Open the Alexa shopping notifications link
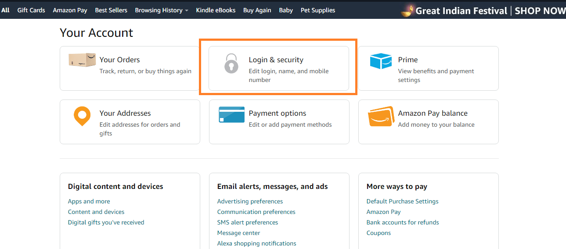The image size is (566, 249). click(x=257, y=243)
